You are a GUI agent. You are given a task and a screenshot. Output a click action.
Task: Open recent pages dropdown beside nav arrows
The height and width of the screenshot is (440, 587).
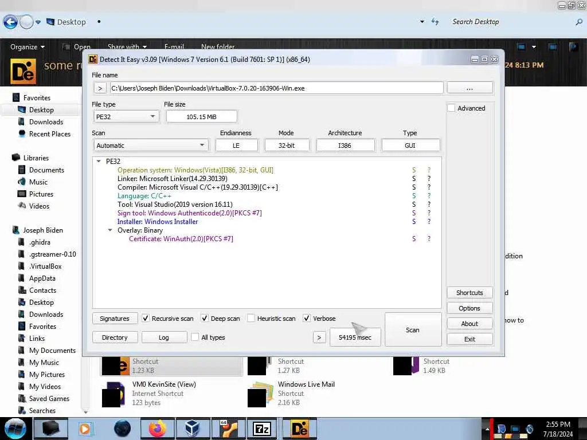coord(38,22)
